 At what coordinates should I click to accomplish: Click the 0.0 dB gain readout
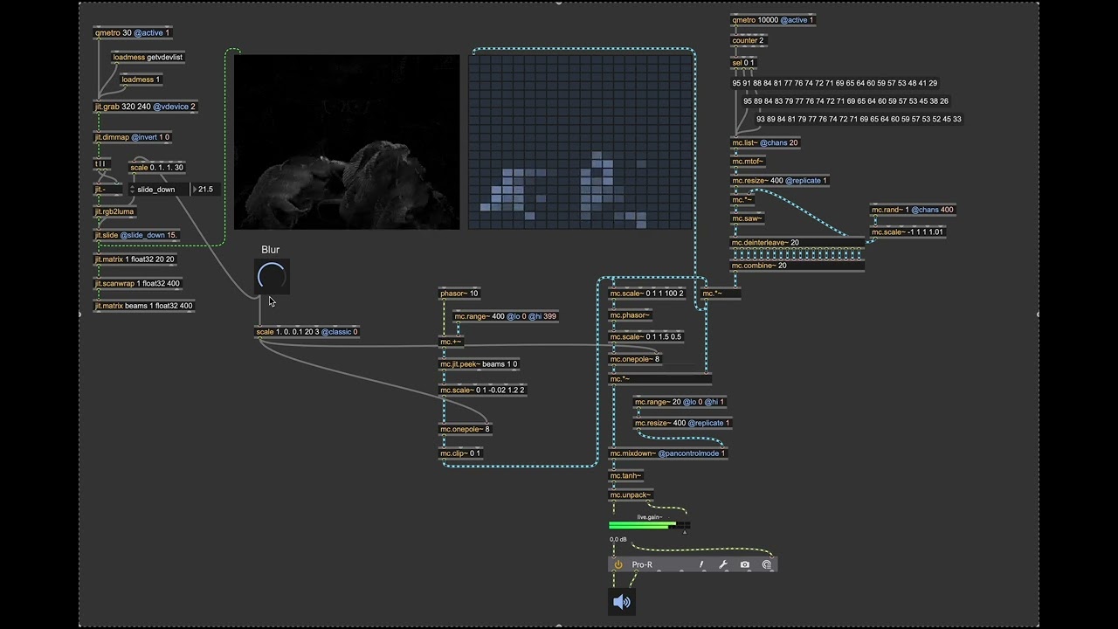(618, 540)
